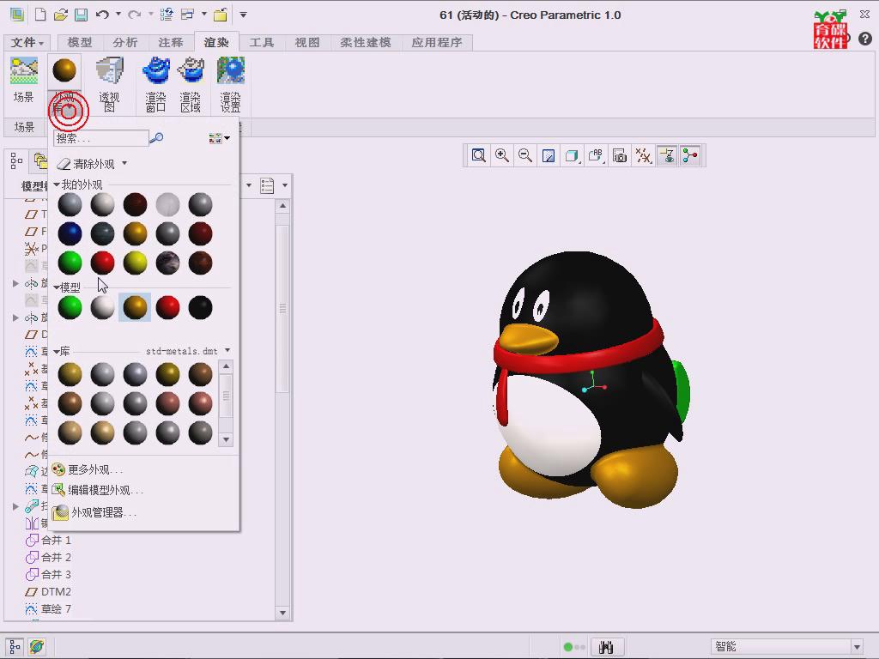Open the 文件 menu

click(x=27, y=42)
